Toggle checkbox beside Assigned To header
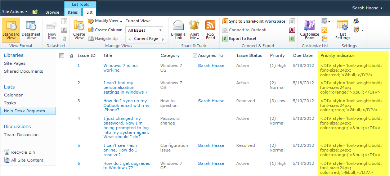 pyautogui.click(x=195, y=55)
